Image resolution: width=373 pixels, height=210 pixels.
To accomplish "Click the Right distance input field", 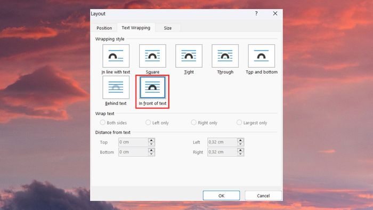I will pos(222,152).
